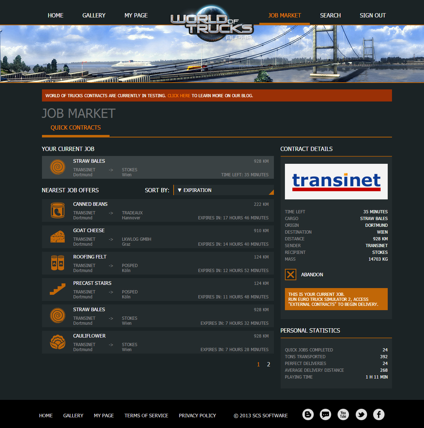
Task: Click Playing Time value '1 H 11 MIN'
Action: (377, 377)
